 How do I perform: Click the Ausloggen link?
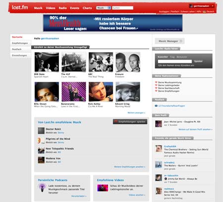pos(164,11)
